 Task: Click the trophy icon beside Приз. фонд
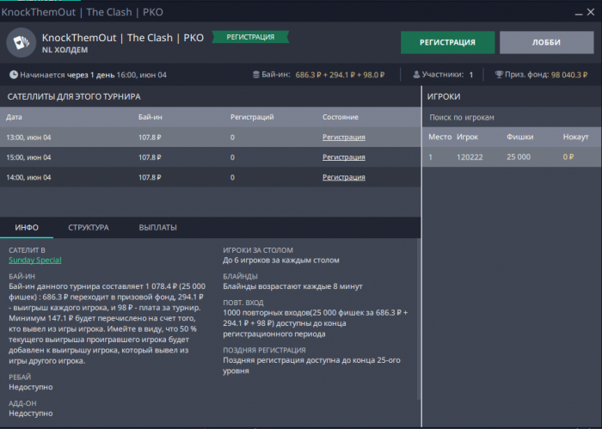[500, 75]
